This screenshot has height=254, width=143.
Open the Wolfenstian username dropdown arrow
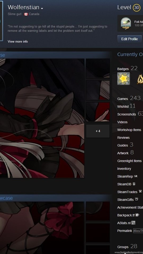(42, 8)
